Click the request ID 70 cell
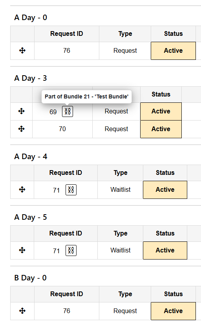The width and height of the screenshot is (201, 332). (62, 129)
